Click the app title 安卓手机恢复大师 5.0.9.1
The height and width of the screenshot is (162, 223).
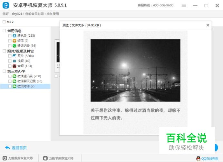(40, 5)
